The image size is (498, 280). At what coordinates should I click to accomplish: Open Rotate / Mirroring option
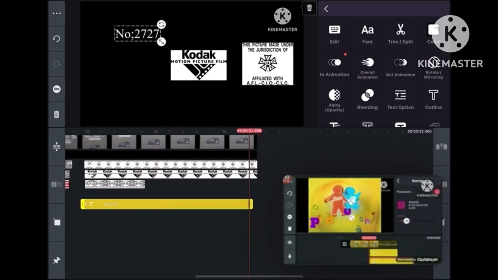pos(433,68)
